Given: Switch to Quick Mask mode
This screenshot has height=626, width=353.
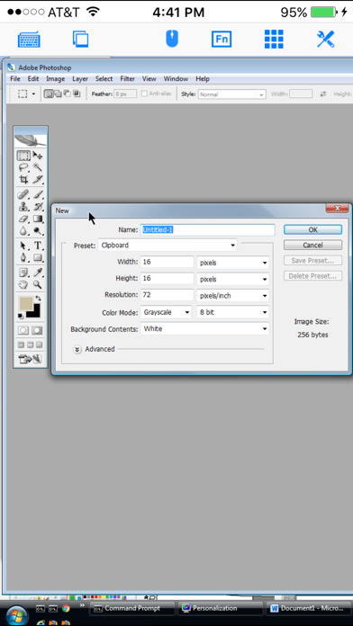Looking at the screenshot, I should [x=37, y=330].
